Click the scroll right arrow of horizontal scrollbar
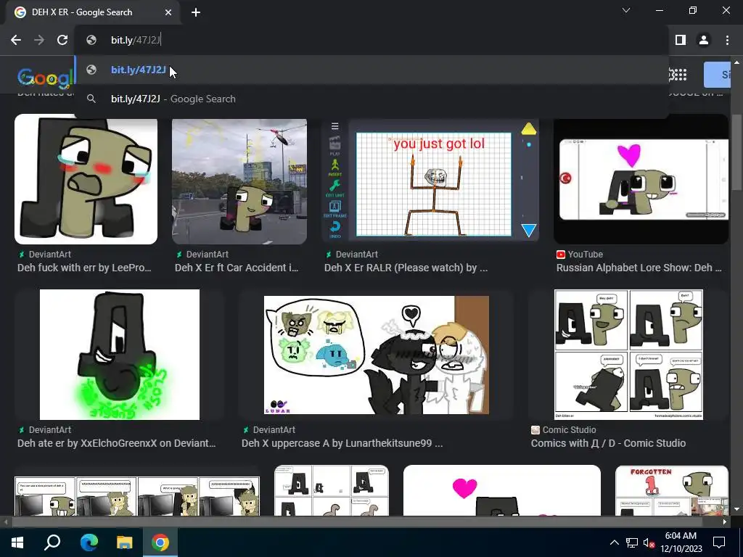Viewport: 743px width, 557px height. tap(725, 522)
